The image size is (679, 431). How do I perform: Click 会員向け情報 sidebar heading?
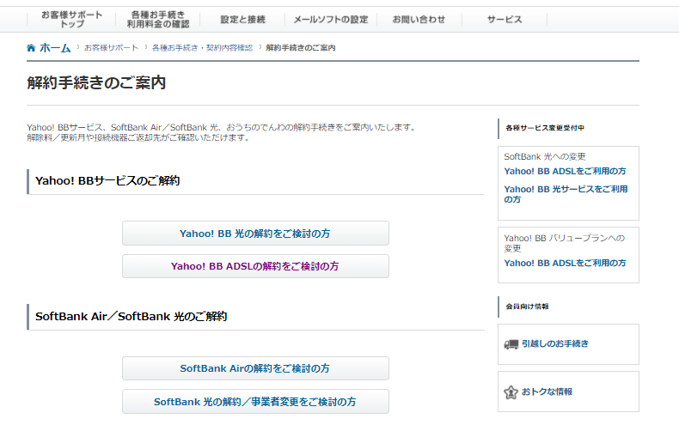[528, 307]
